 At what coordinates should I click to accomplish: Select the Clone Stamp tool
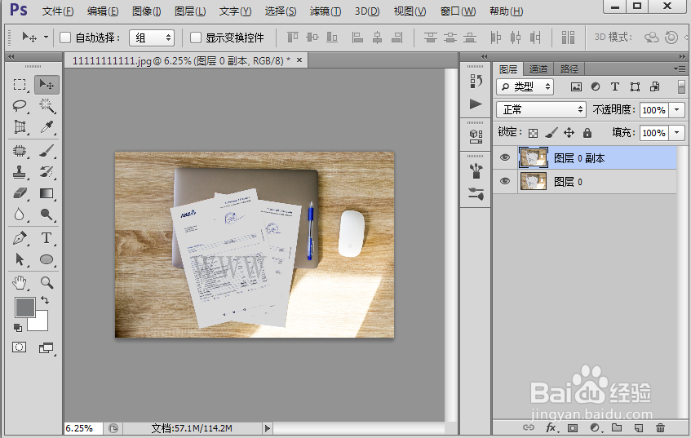(20, 172)
